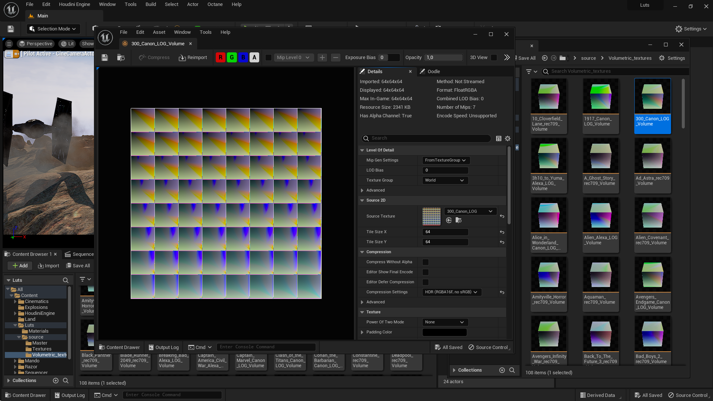Viewport: 713px width, 401px height.
Task: Open the main editor Settings menu
Action: pyautogui.click(x=691, y=29)
